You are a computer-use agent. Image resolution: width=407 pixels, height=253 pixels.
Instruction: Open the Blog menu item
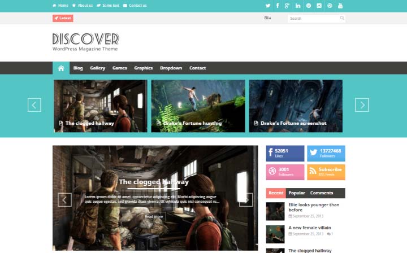point(78,68)
